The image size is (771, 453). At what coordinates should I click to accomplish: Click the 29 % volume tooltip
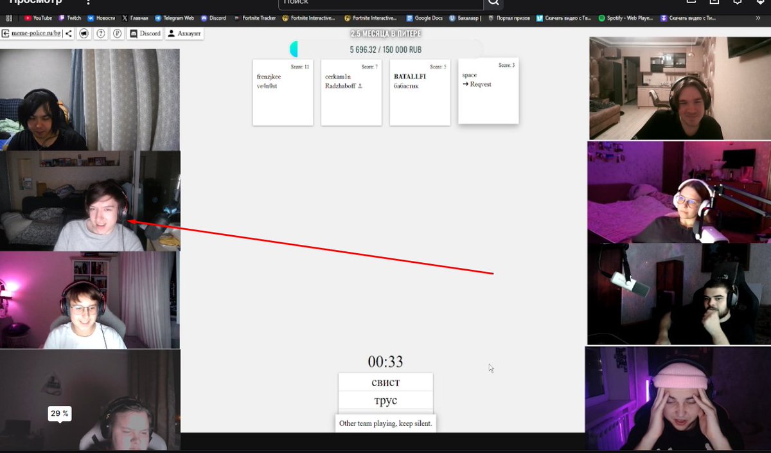[x=60, y=414]
